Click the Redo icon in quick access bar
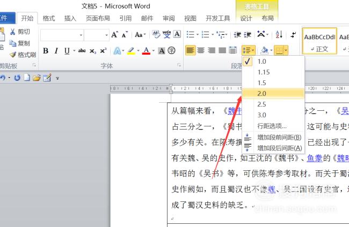The width and height of the screenshot is (349, 227). 17,78
